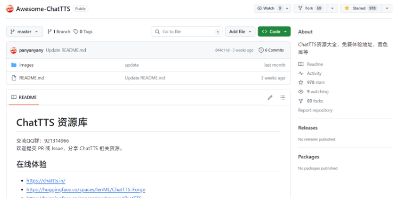The image size is (408, 198).
Task: Edit README with the pencil icon
Action: (x=270, y=97)
